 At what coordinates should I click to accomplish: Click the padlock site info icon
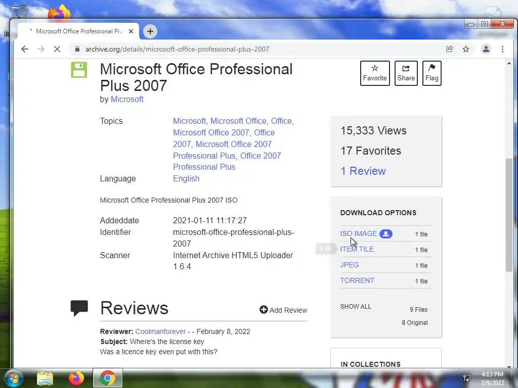(x=77, y=49)
